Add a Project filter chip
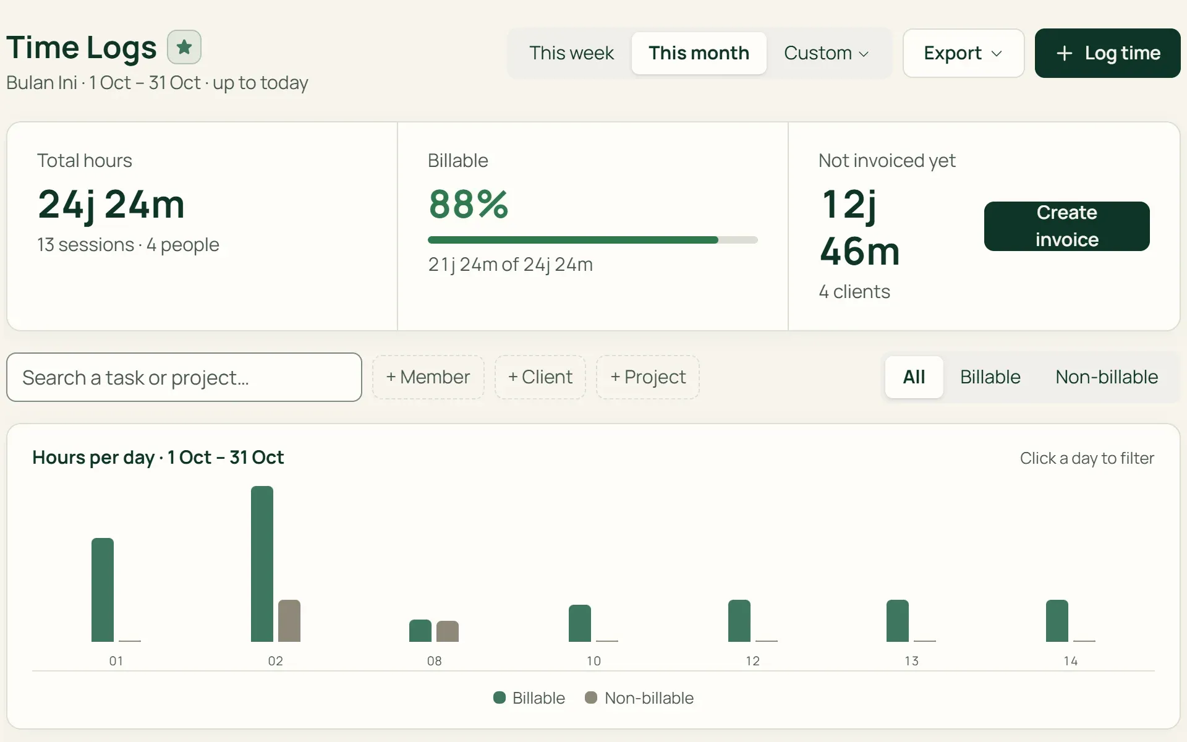The height and width of the screenshot is (742, 1187). pos(648,377)
